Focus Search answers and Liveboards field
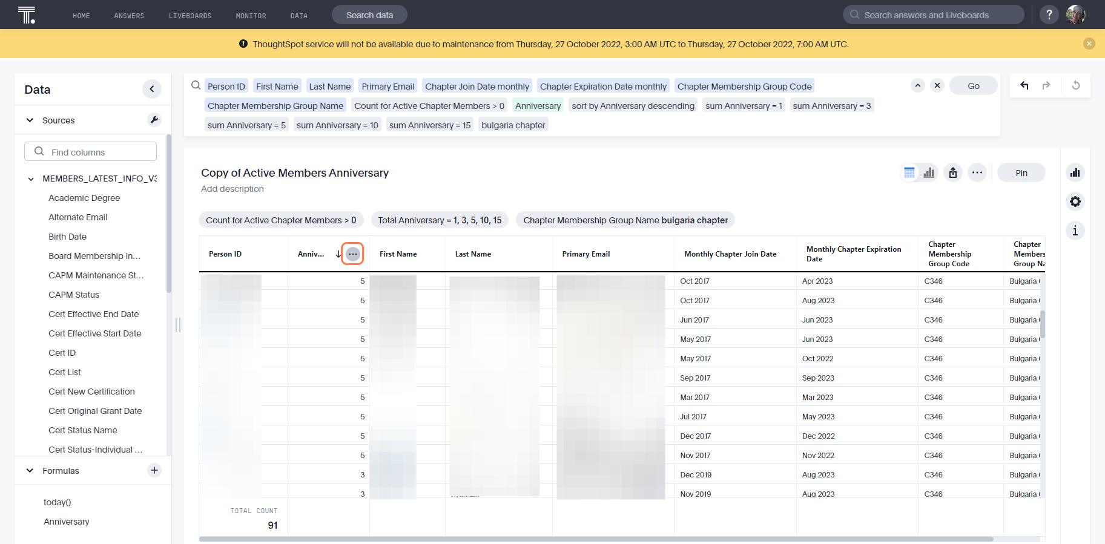The width and height of the screenshot is (1105, 544). coord(934,15)
